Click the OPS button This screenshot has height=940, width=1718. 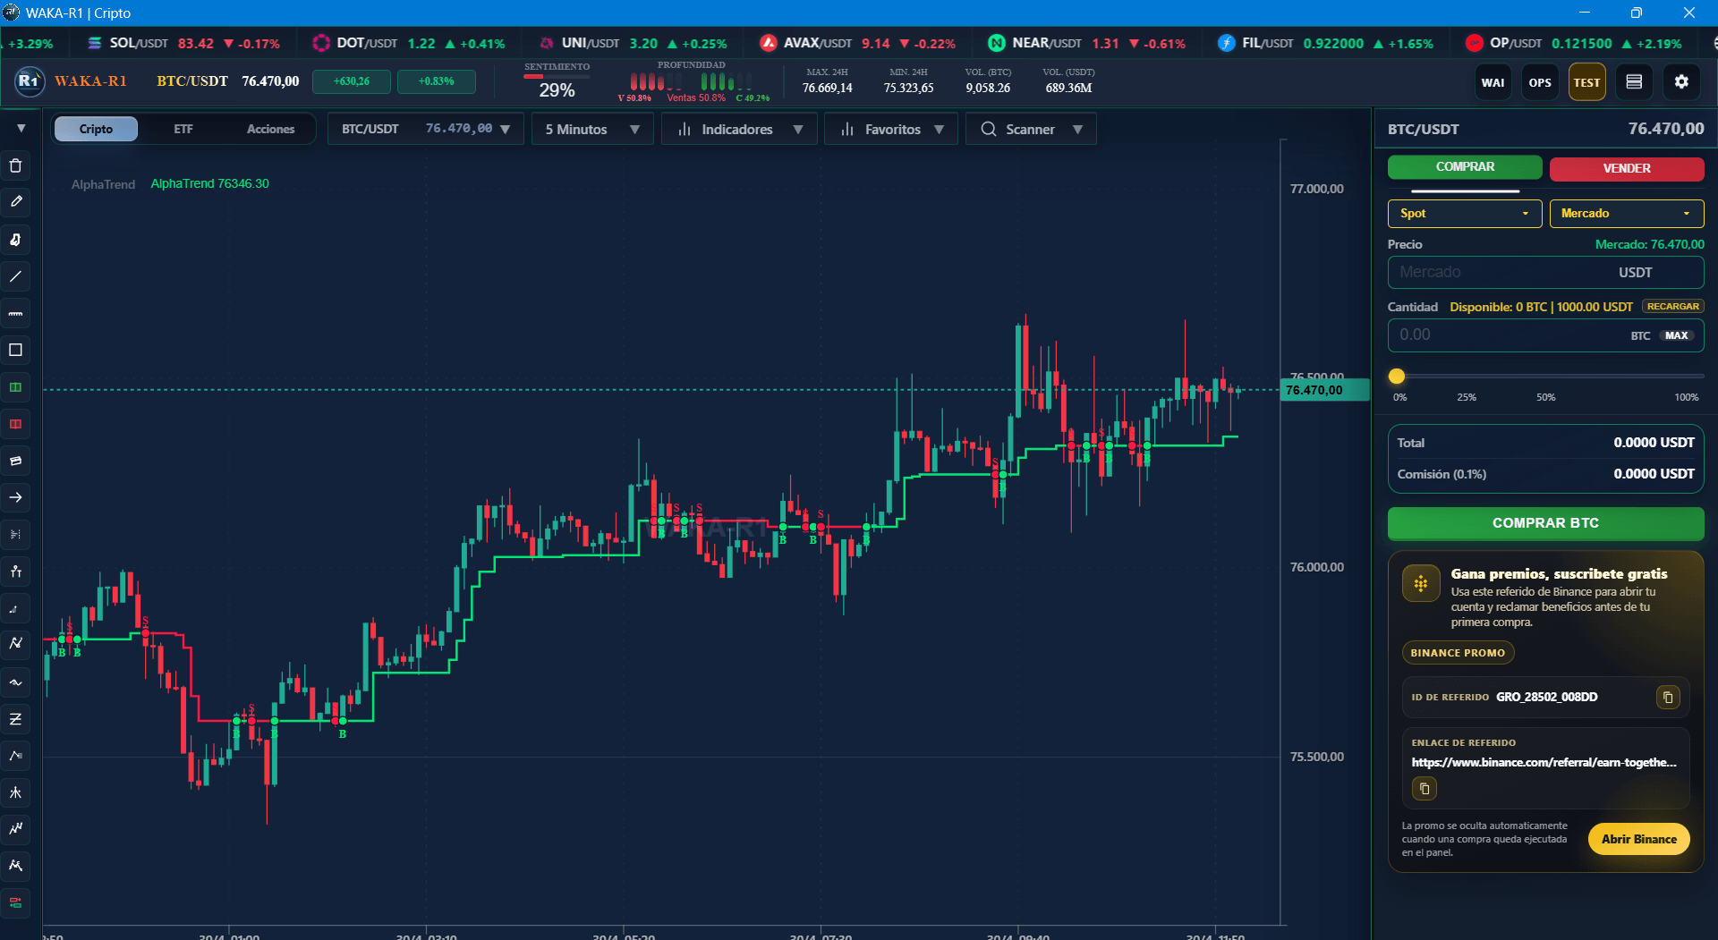click(1540, 82)
